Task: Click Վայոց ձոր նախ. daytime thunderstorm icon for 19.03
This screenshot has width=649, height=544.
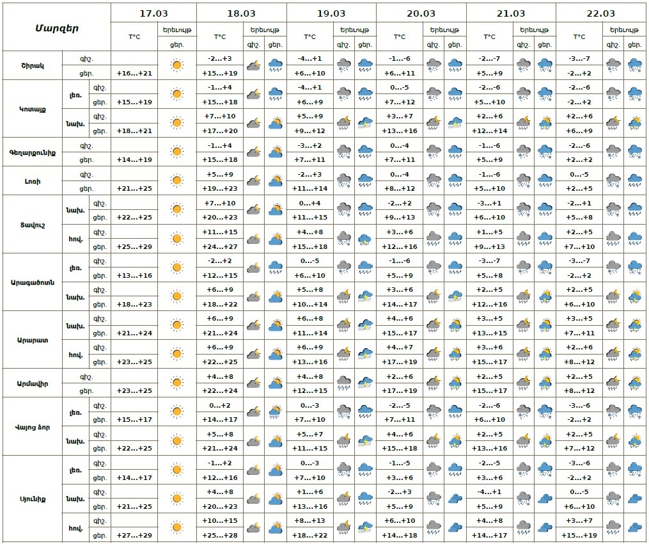Action: (x=366, y=441)
